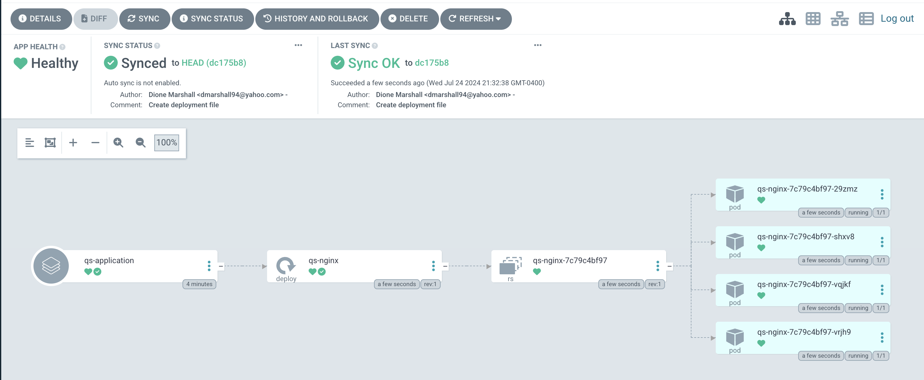
Task: Collapse children of qs-nginx deployment
Action: (445, 266)
